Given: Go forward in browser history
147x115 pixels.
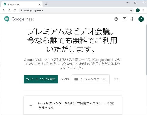Looking at the screenshot, I should (9, 10).
